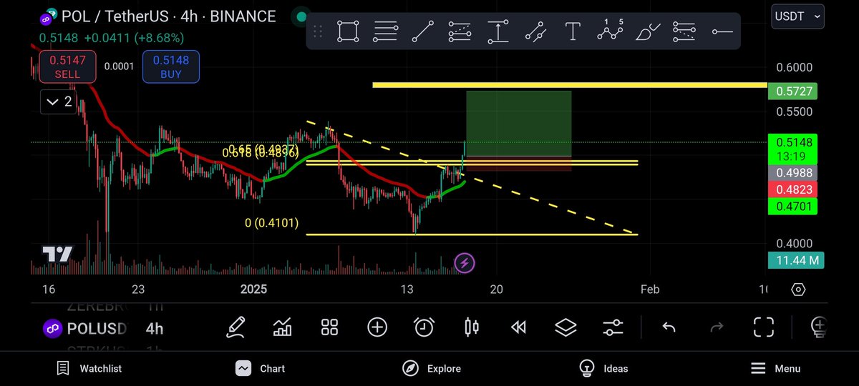Click the green market status dot

tap(302, 16)
